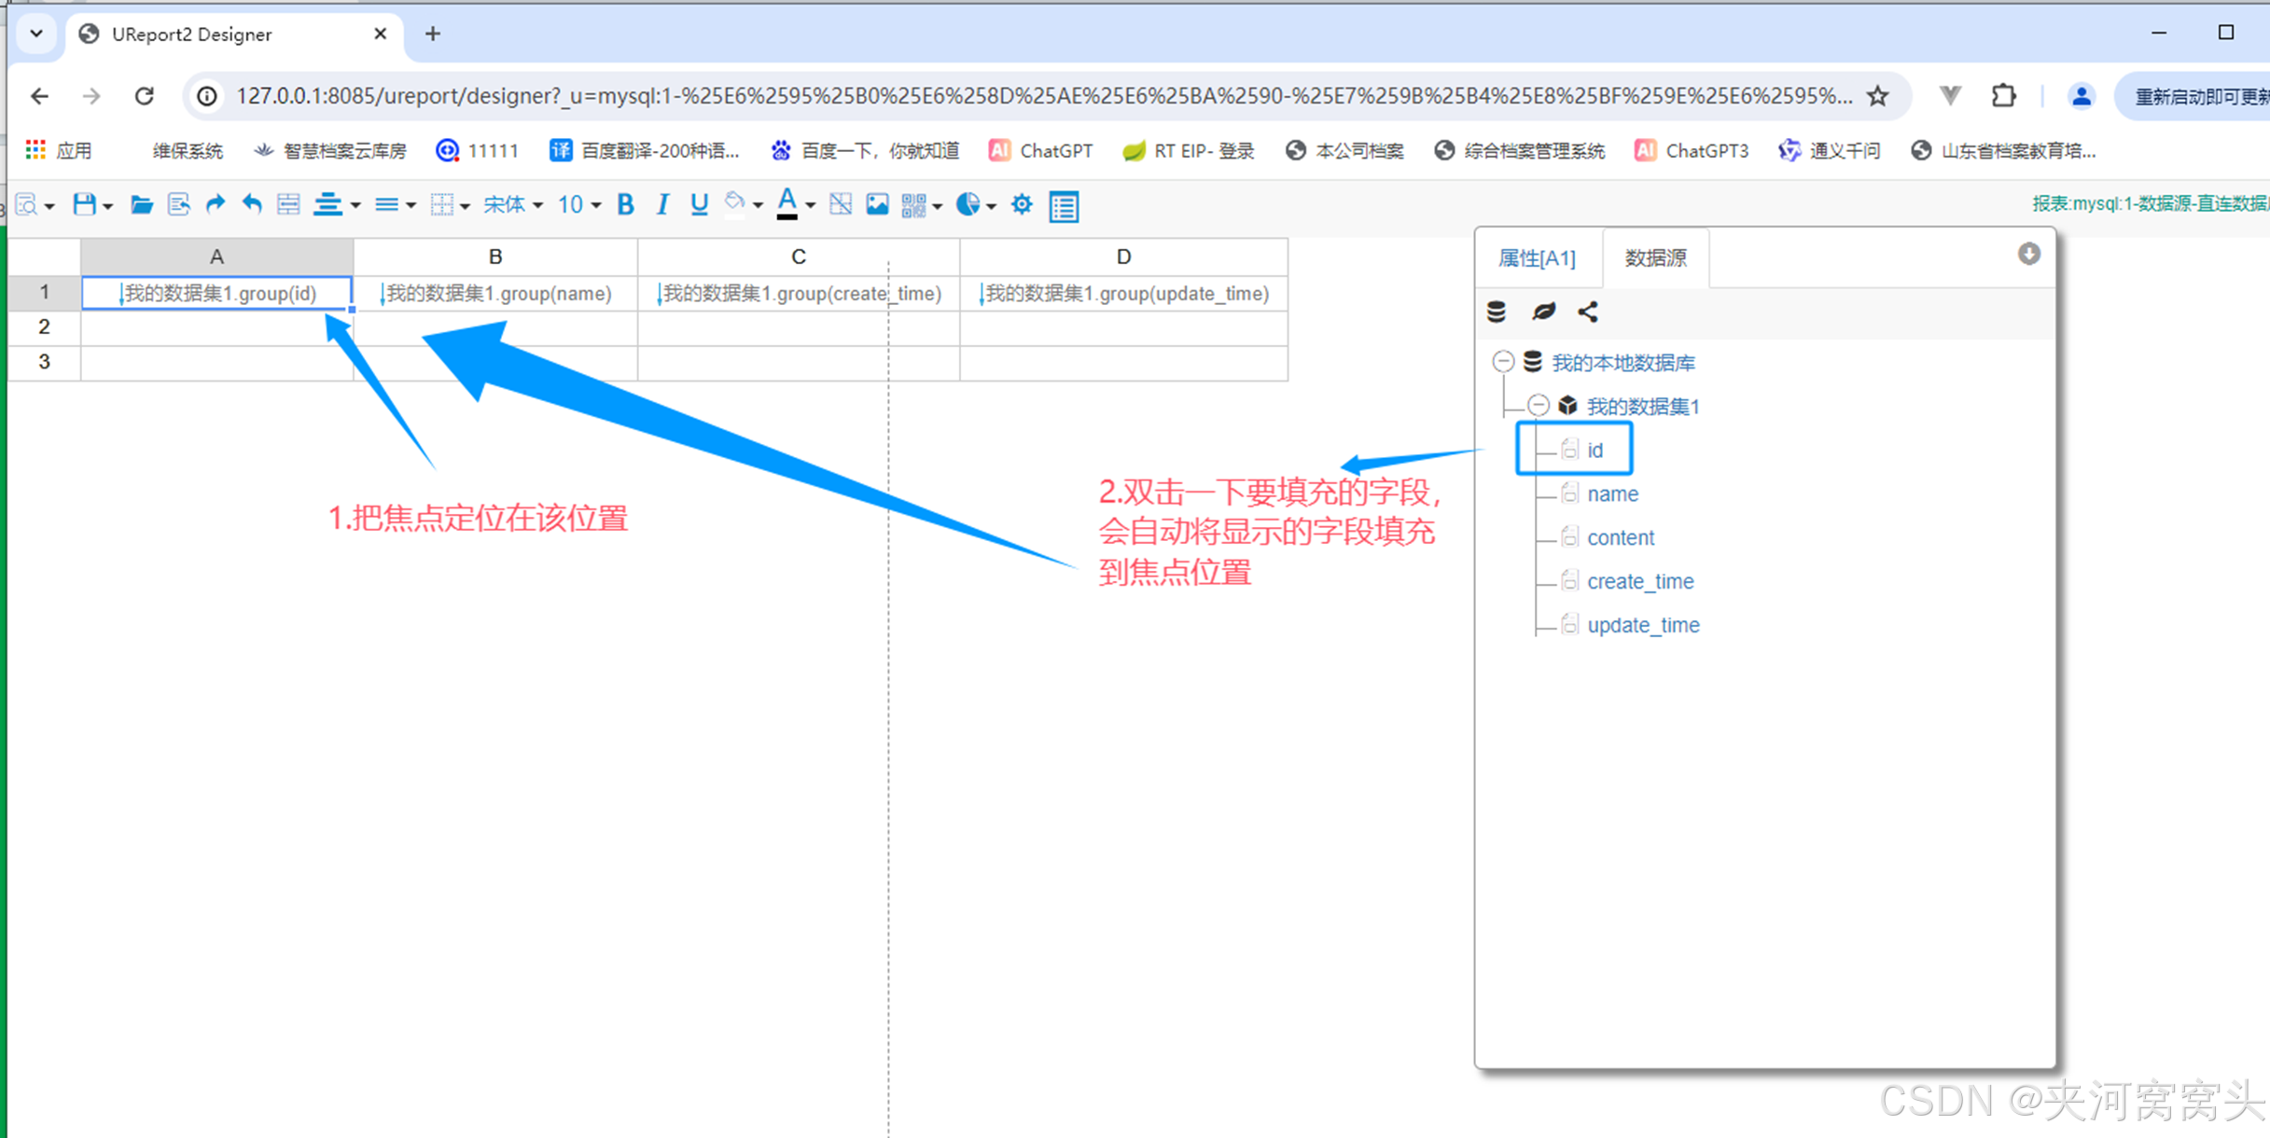
Task: Toggle italic formatting
Action: [x=662, y=204]
